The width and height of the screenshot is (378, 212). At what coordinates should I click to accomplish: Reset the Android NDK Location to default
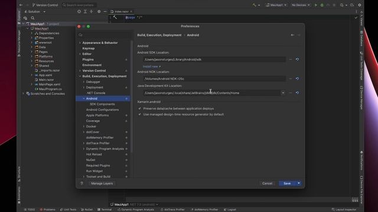coord(297,78)
